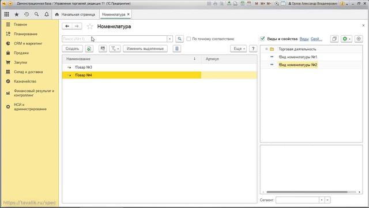Open the sections menu grid icon
Image resolution: width=369 pixels, height=208 pixels.
tap(6, 14)
